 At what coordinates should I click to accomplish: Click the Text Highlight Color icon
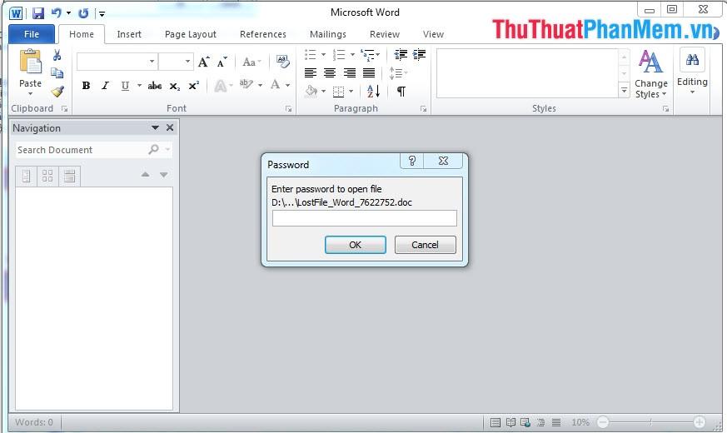246,85
